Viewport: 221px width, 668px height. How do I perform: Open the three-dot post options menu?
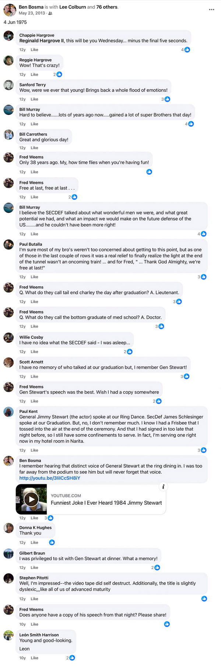[211, 10]
